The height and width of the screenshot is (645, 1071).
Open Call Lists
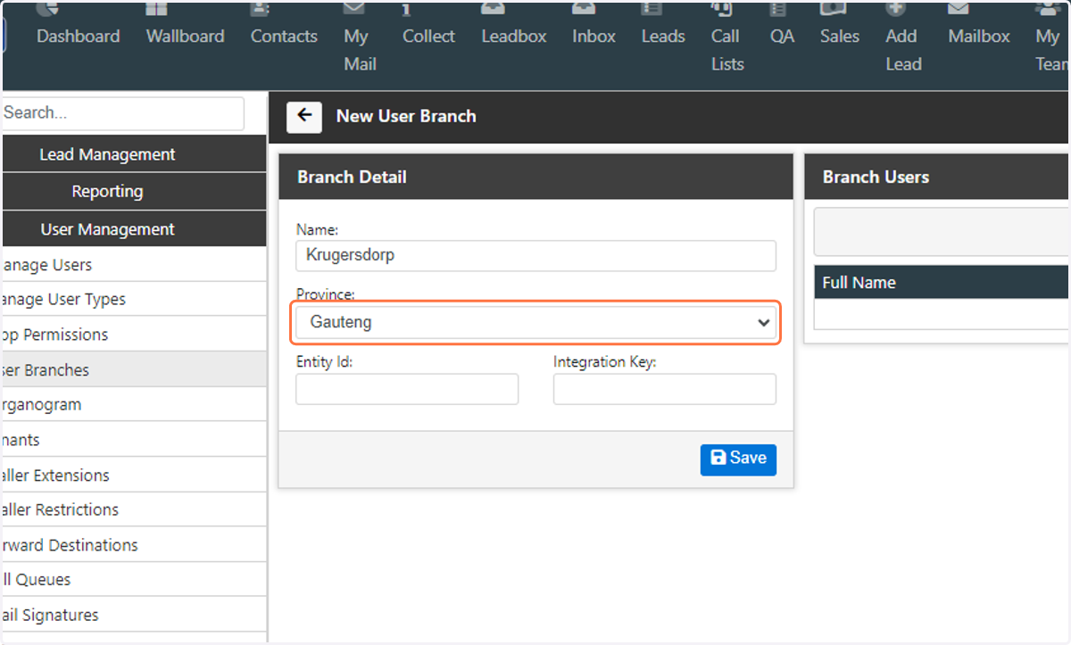point(726,50)
